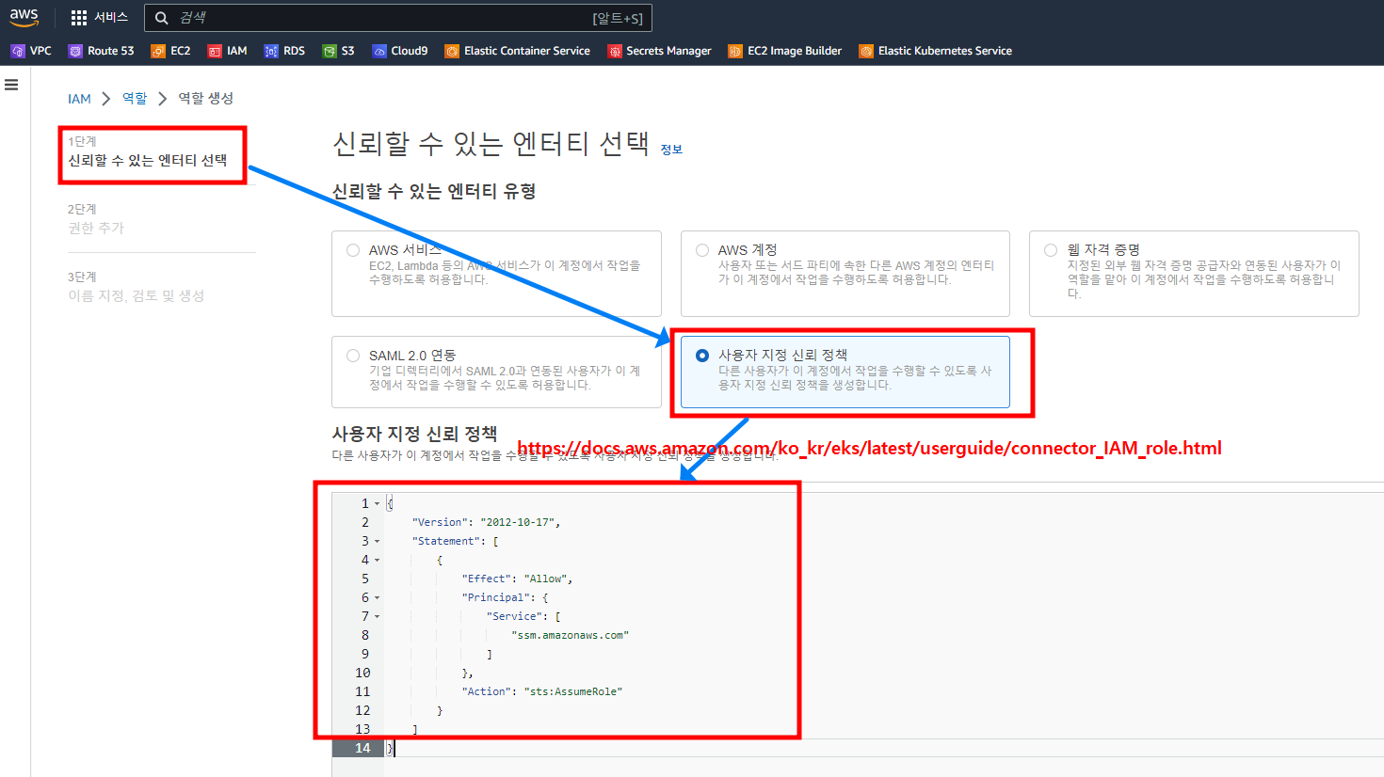
Task: Select 사용자 지정 신뢰 정책 radio option
Action: pyautogui.click(x=702, y=356)
